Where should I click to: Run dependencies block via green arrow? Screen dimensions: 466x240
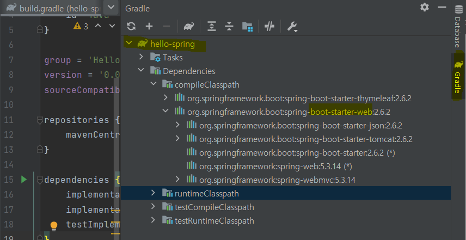[x=24, y=180]
